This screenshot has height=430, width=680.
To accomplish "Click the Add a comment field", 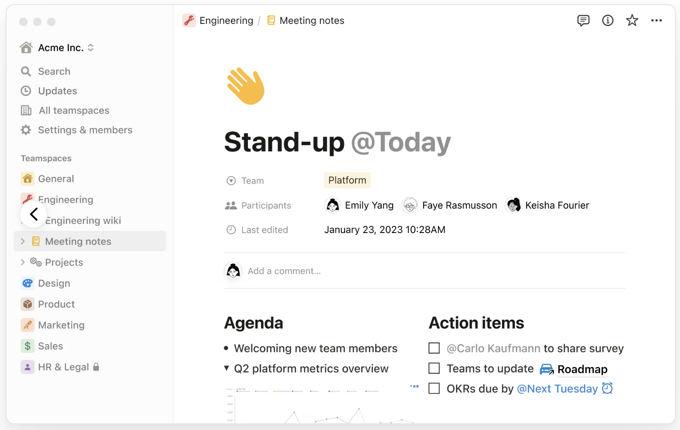I will coord(284,271).
